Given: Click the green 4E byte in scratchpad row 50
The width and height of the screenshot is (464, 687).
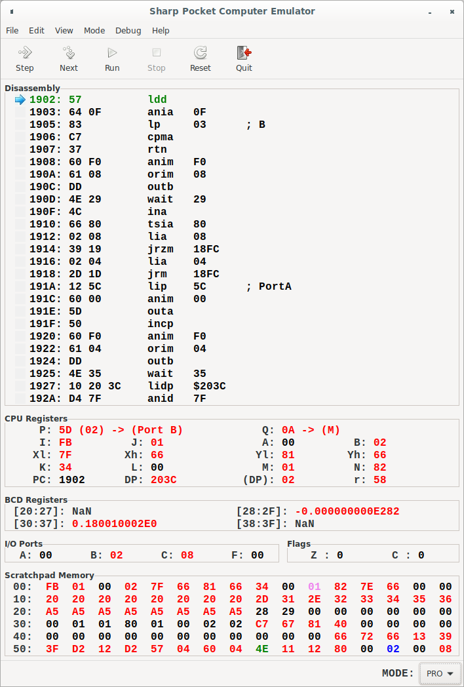Looking at the screenshot, I should click(x=261, y=649).
